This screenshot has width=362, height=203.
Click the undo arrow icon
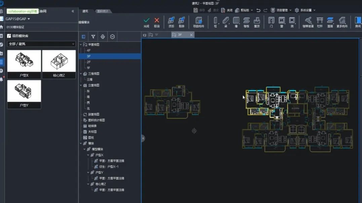coord(258,10)
